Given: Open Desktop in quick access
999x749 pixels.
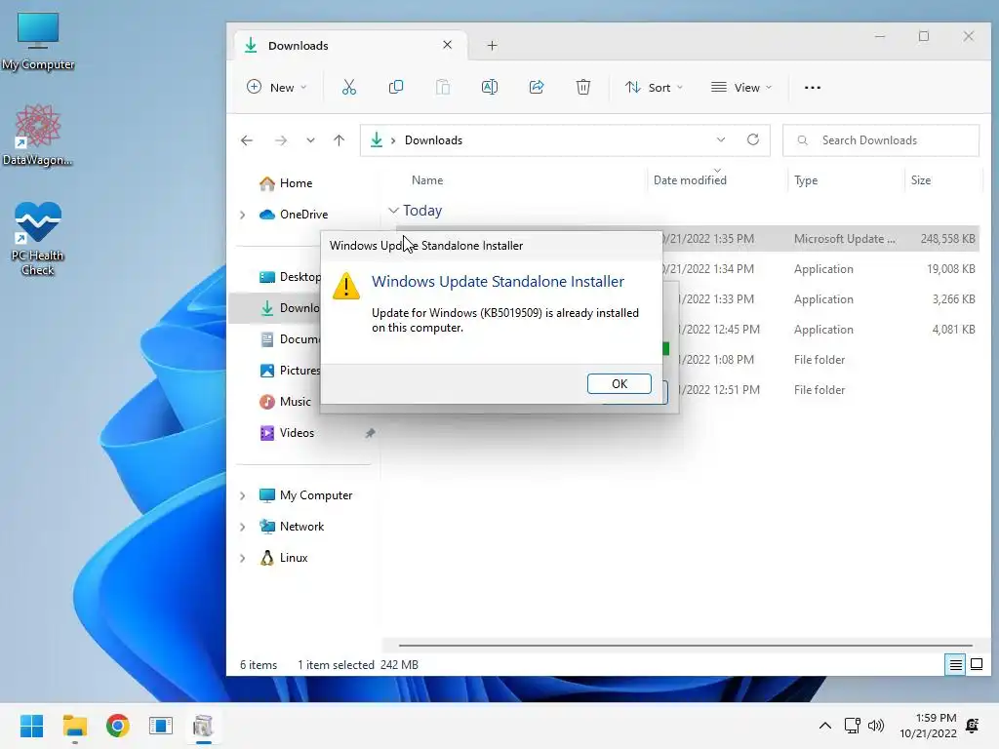Looking at the screenshot, I should 290,276.
